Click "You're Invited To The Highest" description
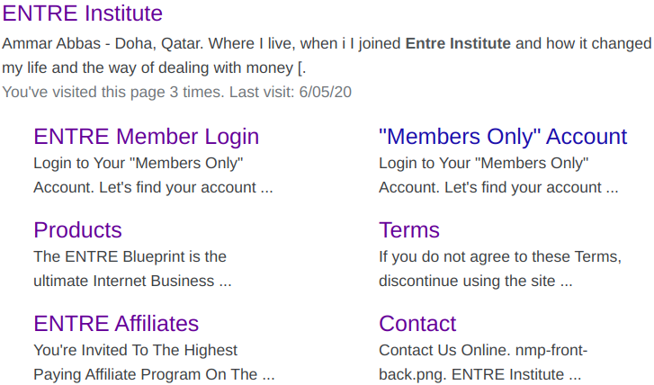 point(136,350)
